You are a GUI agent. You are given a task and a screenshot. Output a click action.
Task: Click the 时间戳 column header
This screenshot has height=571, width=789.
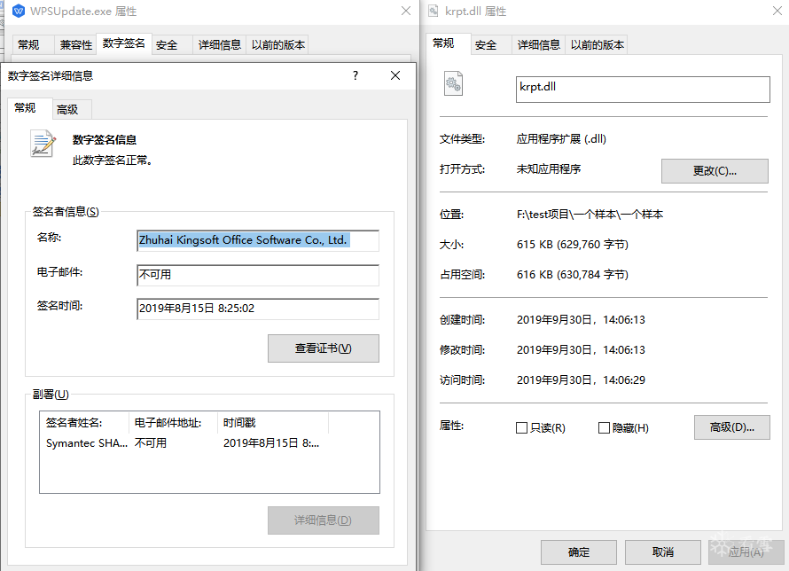(273, 423)
